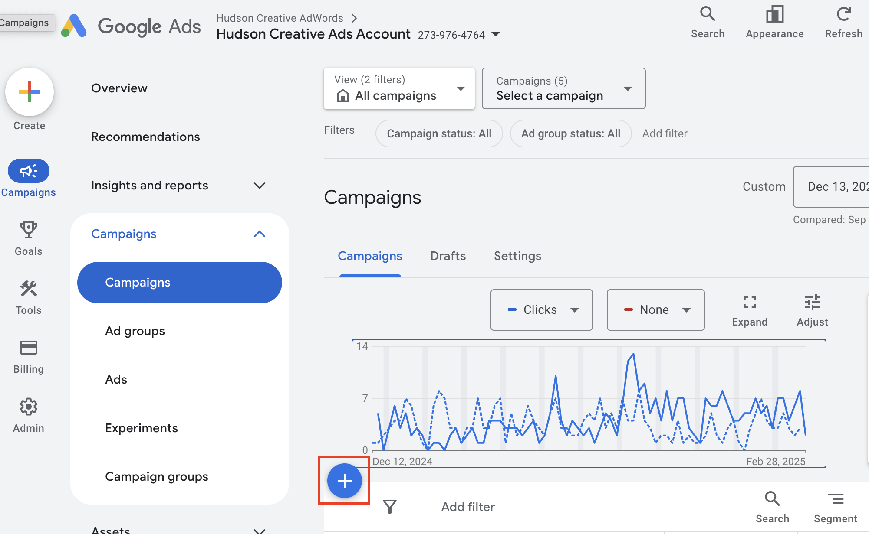Switch to the Settings tab
Viewport: 869px width, 534px height.
coord(517,256)
